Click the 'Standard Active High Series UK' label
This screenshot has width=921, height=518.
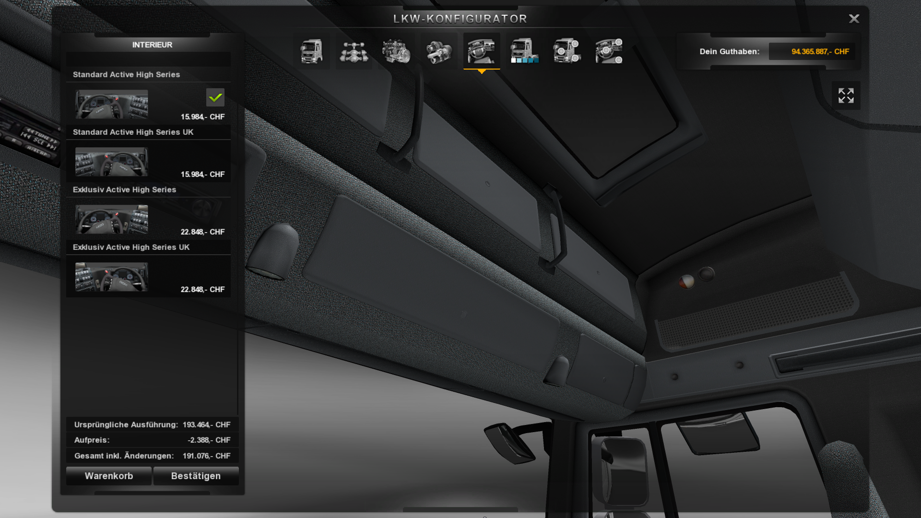click(x=133, y=132)
